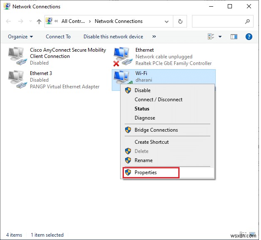Open the view options dropdown arrow

(220, 37)
